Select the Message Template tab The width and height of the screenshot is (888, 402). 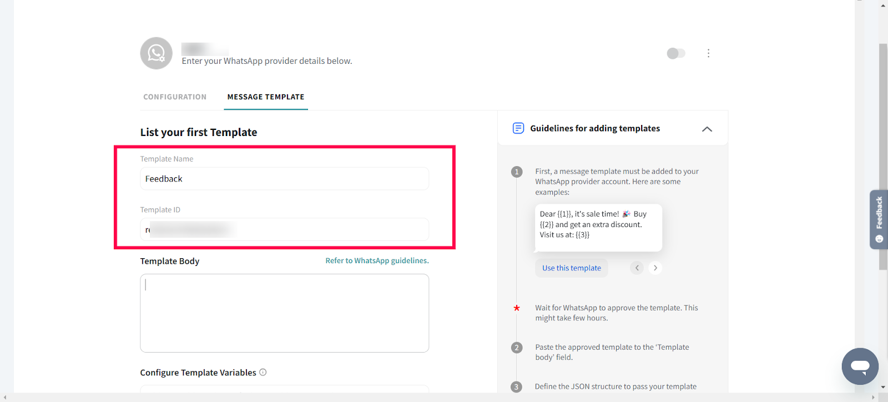[266, 97]
